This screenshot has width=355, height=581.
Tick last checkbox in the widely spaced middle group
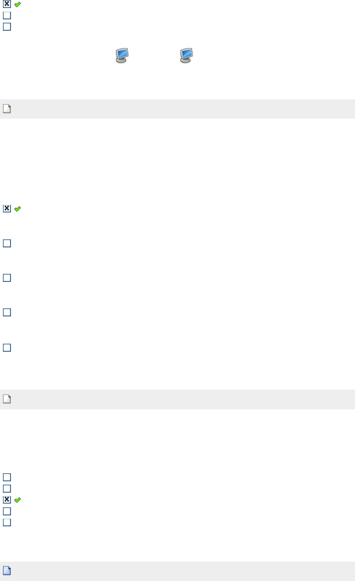tap(7, 348)
